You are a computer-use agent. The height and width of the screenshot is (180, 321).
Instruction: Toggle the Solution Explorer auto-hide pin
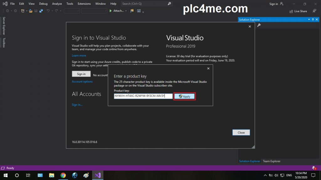pos(313,20)
